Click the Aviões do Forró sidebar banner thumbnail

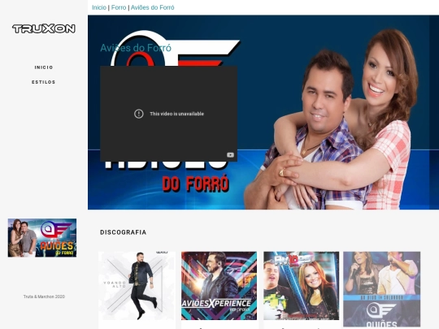pyautogui.click(x=42, y=238)
